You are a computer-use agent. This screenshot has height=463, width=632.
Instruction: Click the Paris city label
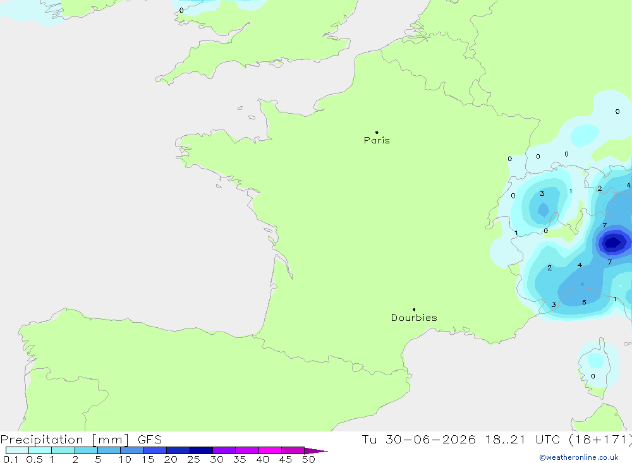pyautogui.click(x=377, y=140)
